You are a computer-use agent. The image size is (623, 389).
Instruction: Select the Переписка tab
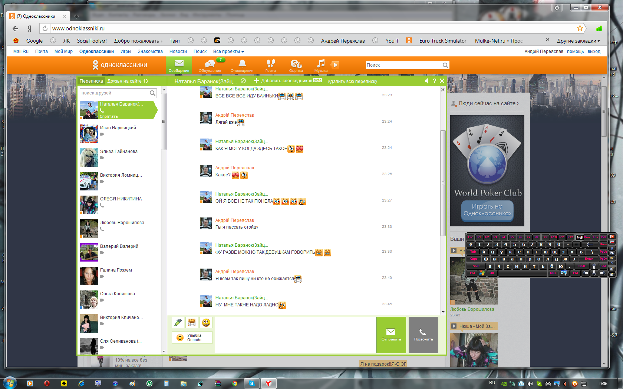coord(91,81)
